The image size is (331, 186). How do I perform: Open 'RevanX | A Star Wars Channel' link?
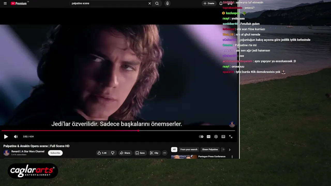[x=28, y=151]
